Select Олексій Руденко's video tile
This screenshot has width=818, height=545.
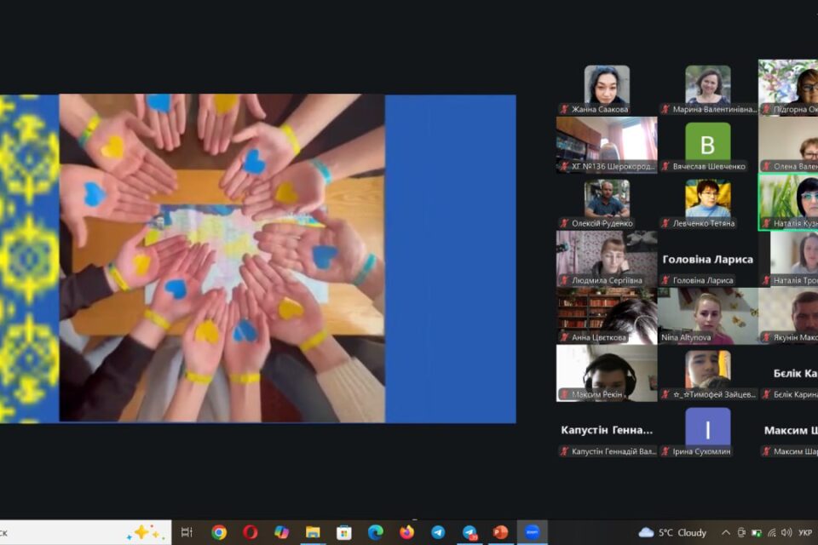coord(607,203)
